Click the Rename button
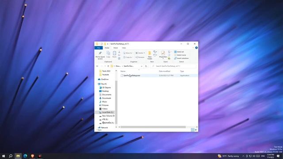The image size is (283, 159). [140, 57]
